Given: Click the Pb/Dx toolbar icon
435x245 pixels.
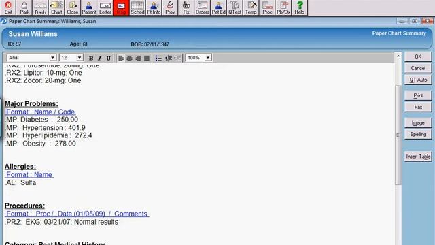Looking at the screenshot, I should [x=283, y=7].
